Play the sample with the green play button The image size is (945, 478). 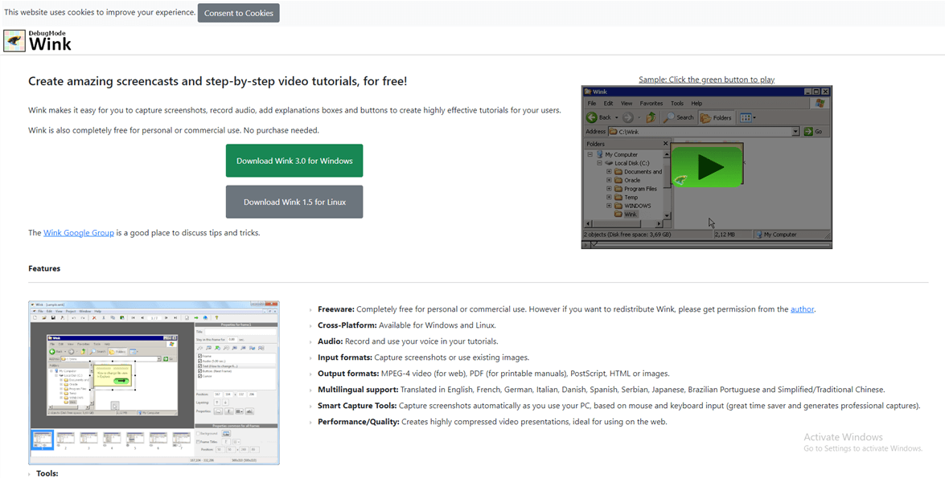pyautogui.click(x=706, y=166)
